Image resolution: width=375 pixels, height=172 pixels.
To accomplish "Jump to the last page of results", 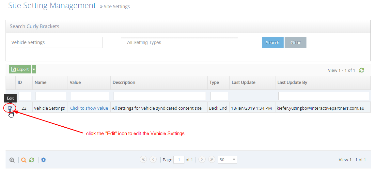I will point(212,159).
